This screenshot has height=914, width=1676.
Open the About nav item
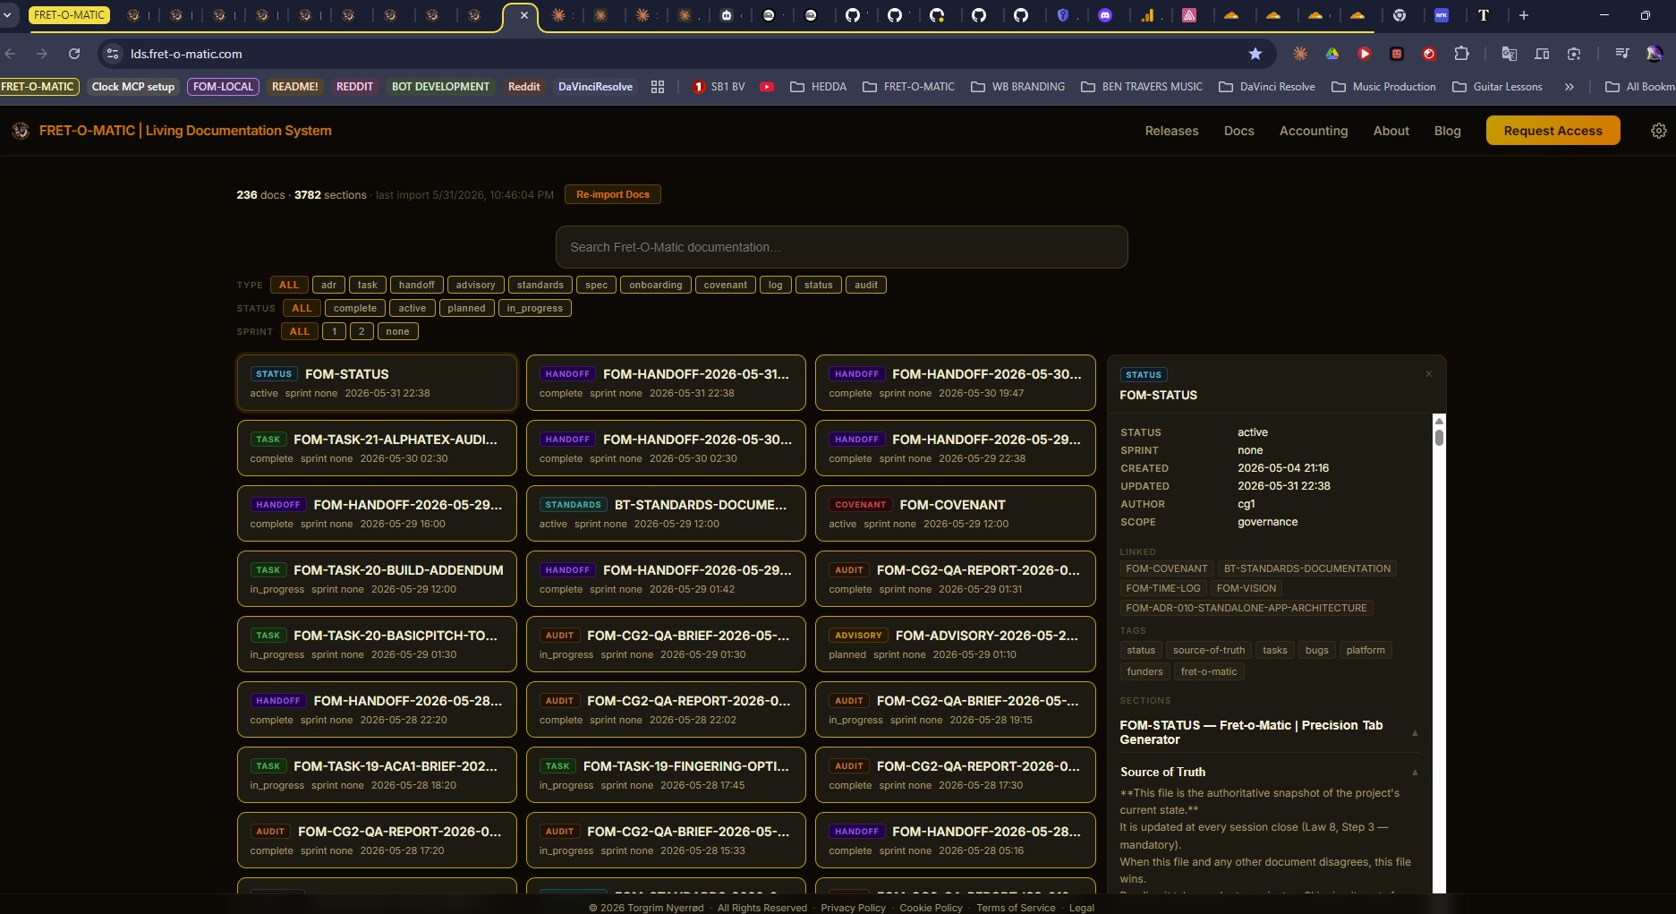[1391, 131]
